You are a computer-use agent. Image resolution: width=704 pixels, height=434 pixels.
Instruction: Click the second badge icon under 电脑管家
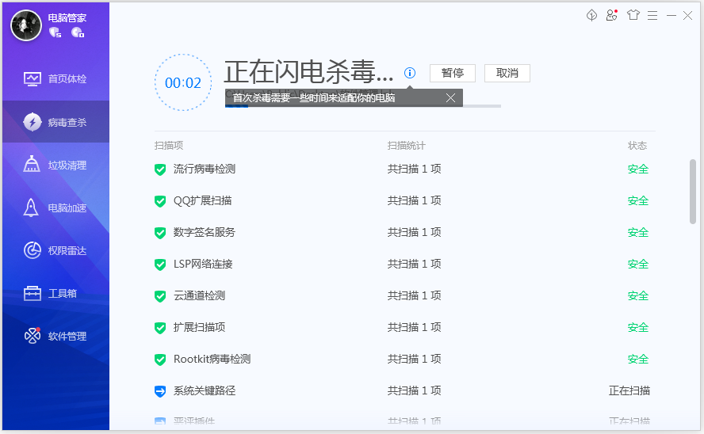click(78, 32)
